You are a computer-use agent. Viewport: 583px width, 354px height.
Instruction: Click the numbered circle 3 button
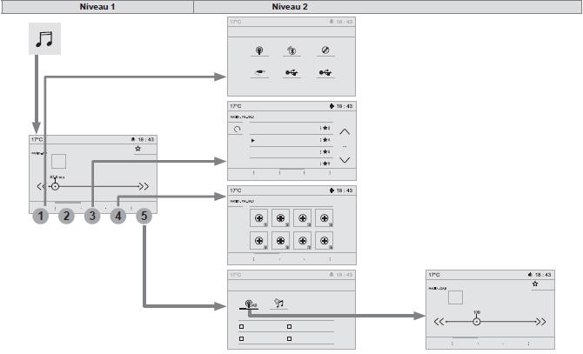coord(92,216)
